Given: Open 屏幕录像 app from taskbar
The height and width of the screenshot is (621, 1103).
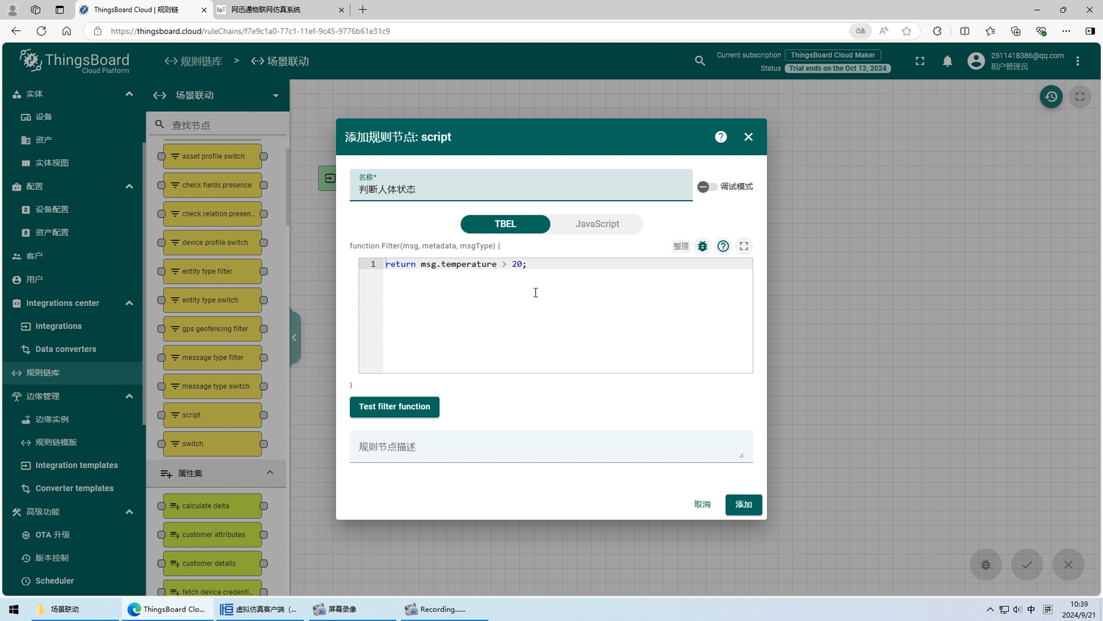Looking at the screenshot, I should [x=342, y=609].
